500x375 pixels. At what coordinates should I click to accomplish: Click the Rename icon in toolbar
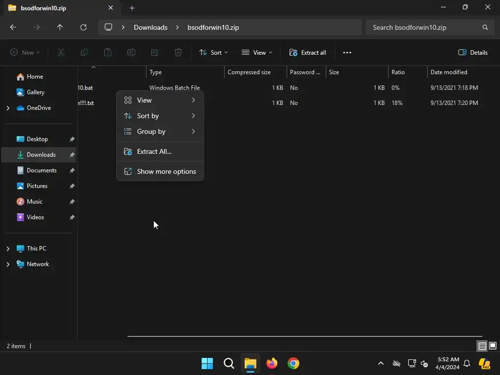[131, 53]
